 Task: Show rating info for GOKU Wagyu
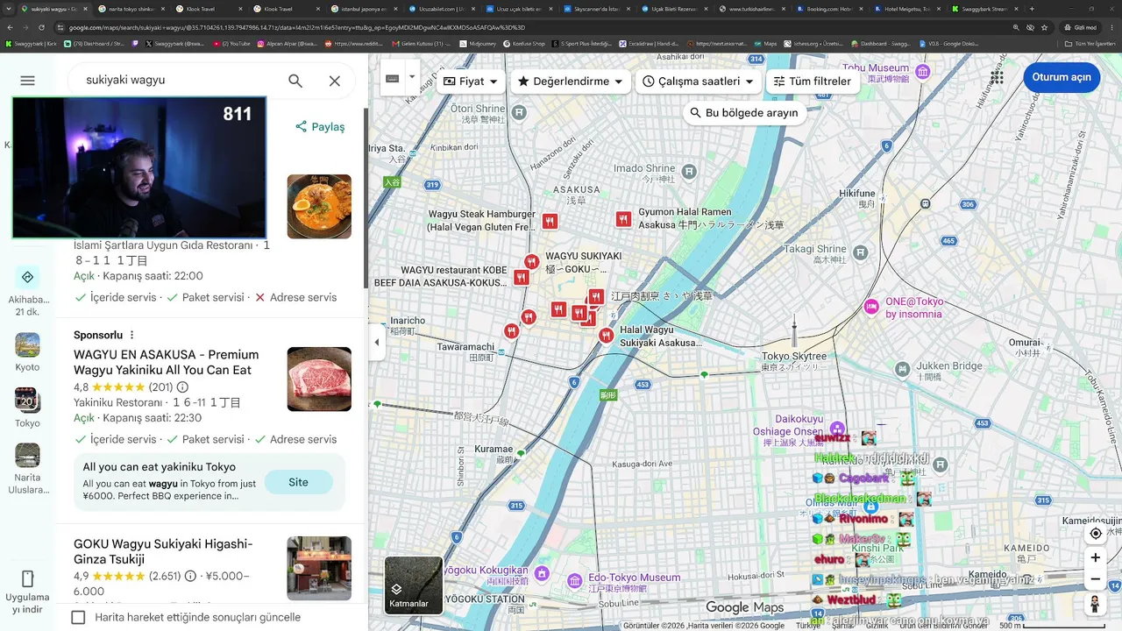190,577
